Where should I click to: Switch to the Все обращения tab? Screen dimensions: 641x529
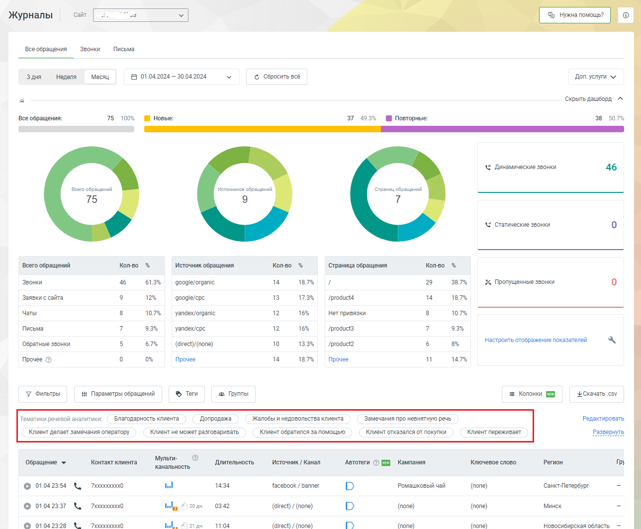46,49
